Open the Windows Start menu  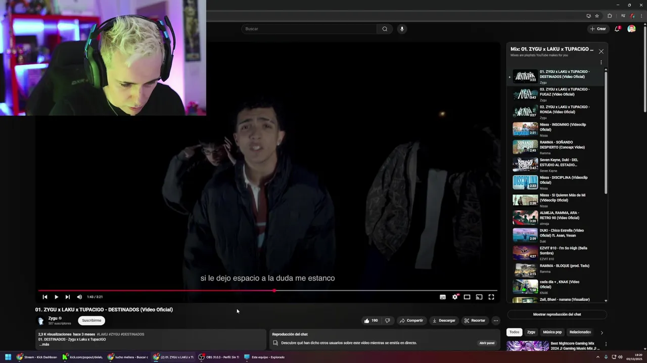[8, 357]
